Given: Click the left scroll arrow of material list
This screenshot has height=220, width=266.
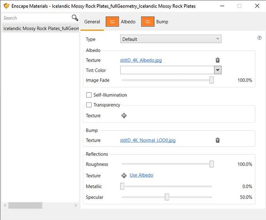Looking at the screenshot, I should (x=5, y=205).
